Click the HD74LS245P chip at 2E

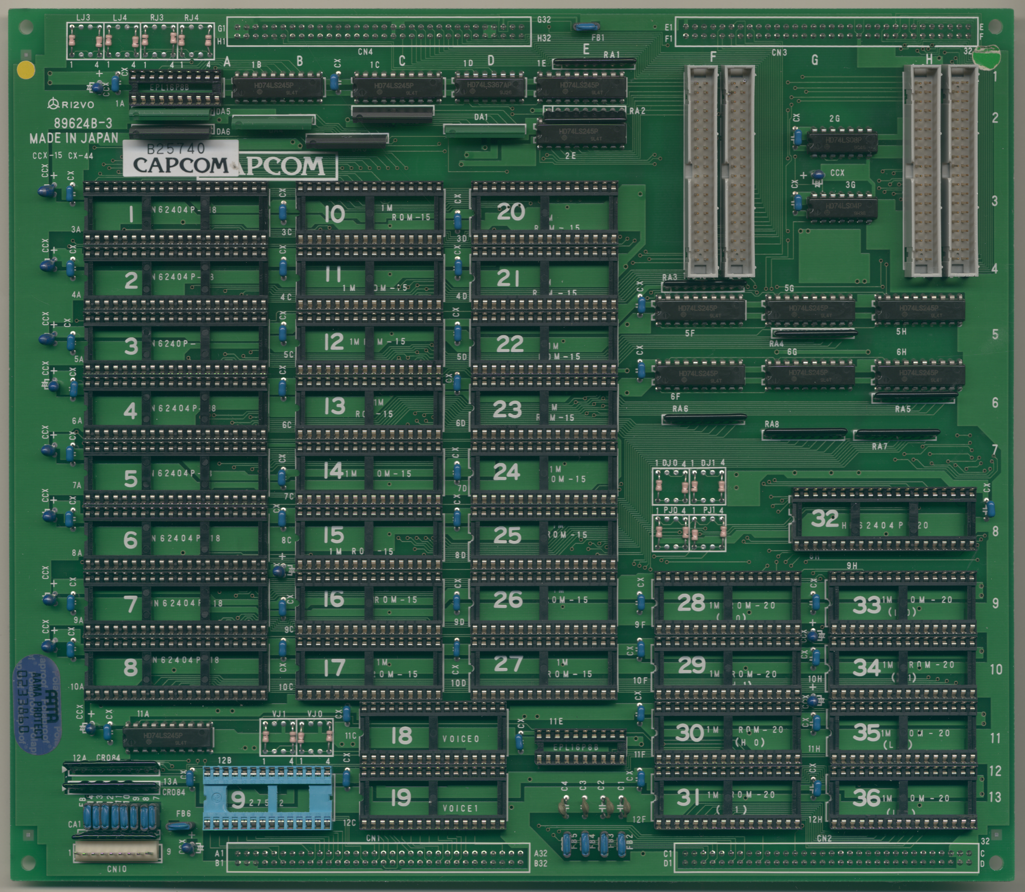pos(581,133)
